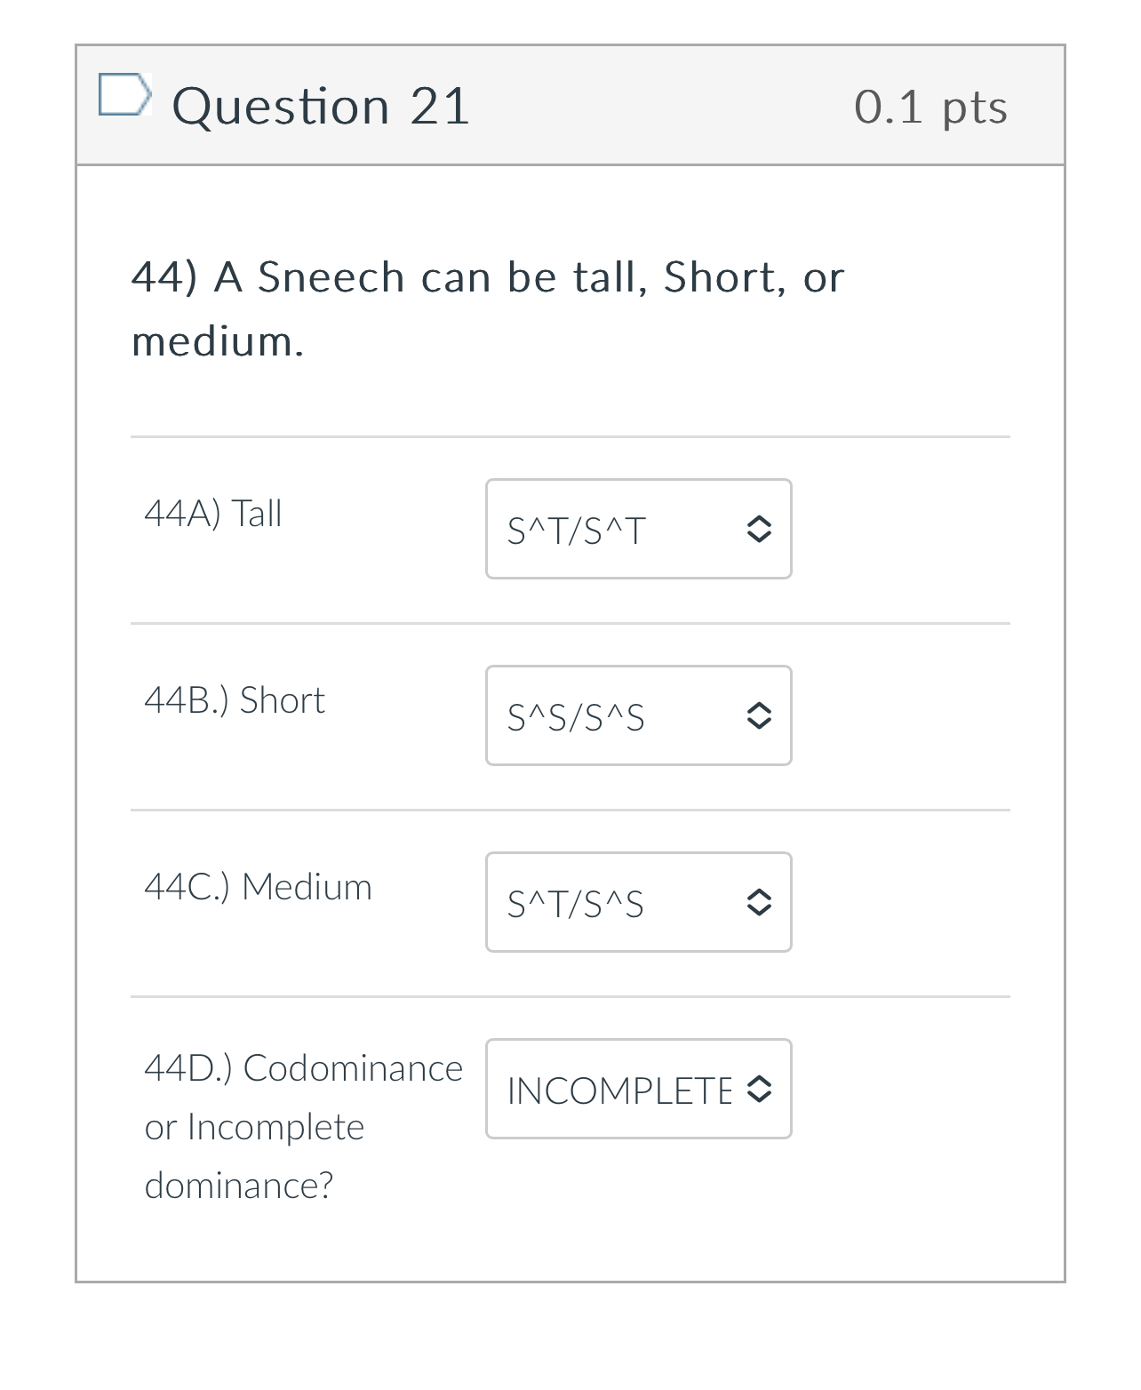Image resolution: width=1141 pixels, height=1390 pixels.
Task: Click the 44B.) Short label
Action: click(x=235, y=700)
